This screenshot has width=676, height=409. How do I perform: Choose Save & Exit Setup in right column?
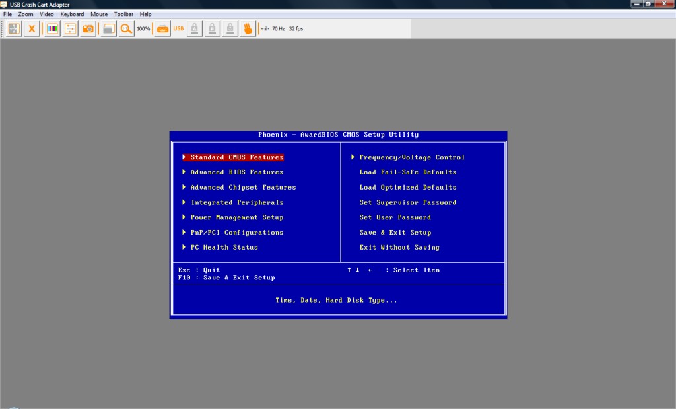point(395,233)
